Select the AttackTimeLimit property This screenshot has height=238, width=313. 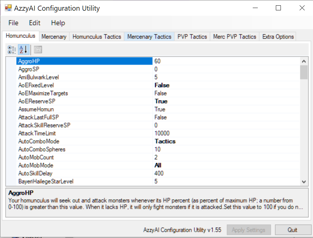click(x=84, y=133)
